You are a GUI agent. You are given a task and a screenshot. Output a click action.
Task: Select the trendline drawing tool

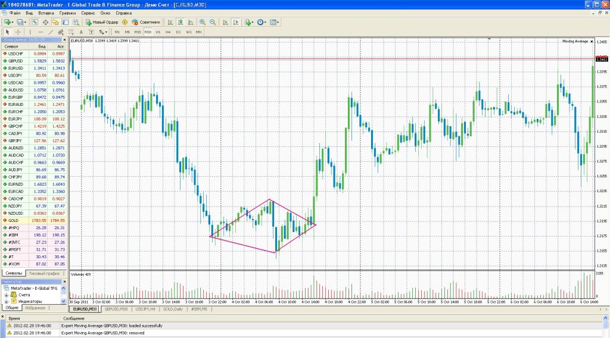click(51, 32)
